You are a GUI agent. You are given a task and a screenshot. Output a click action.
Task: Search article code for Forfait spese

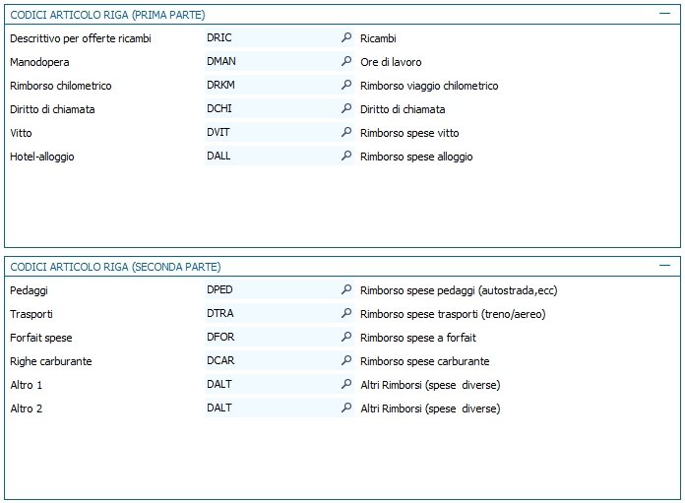(x=345, y=338)
